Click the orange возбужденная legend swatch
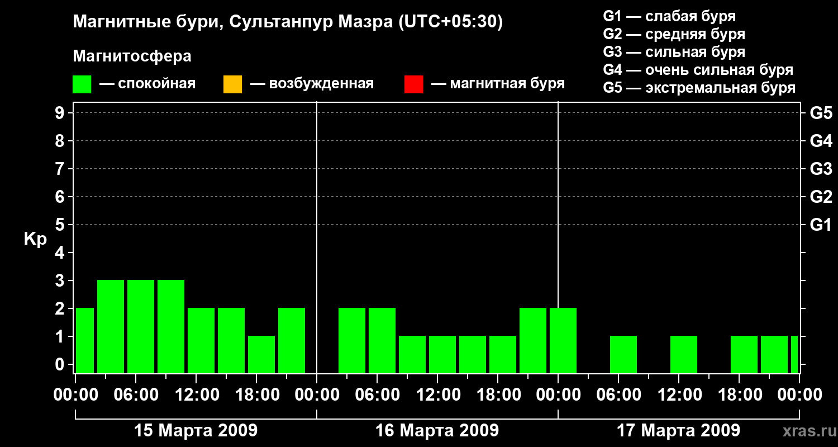The width and height of the screenshot is (838, 447). point(232,84)
